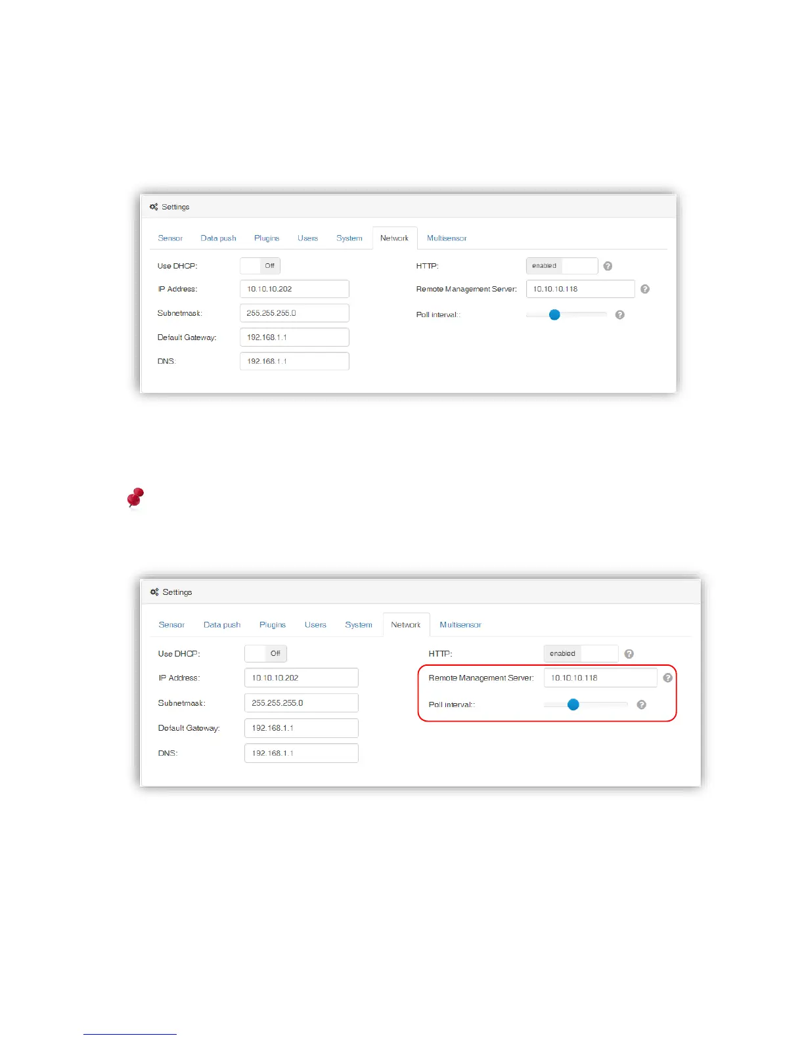Open Multisensor tab in lower Settings panel

[x=460, y=625]
